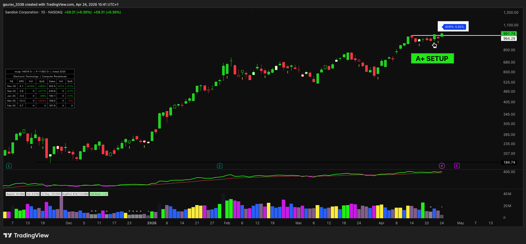
Task: Click the 991.74 current price tag
Action: (509, 34)
